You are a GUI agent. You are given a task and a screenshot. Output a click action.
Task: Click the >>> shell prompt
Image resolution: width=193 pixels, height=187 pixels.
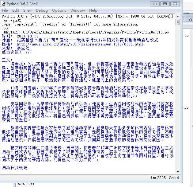pos(5,28)
